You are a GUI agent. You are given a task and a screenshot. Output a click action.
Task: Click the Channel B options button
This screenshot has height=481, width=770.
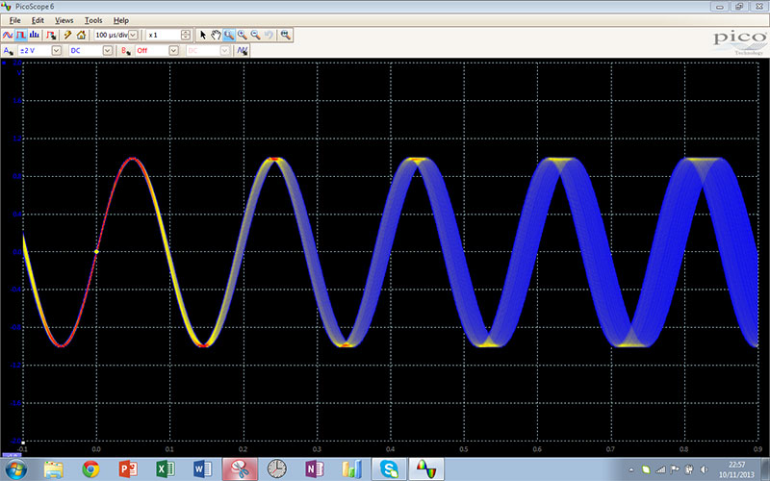click(x=125, y=50)
